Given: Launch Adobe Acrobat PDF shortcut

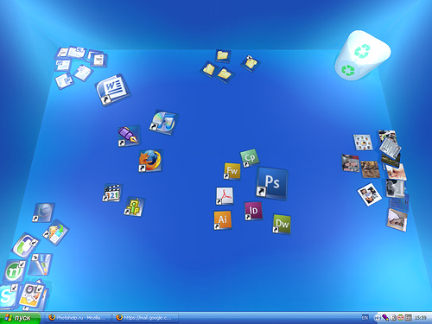Looking at the screenshot, I should click(x=225, y=196).
